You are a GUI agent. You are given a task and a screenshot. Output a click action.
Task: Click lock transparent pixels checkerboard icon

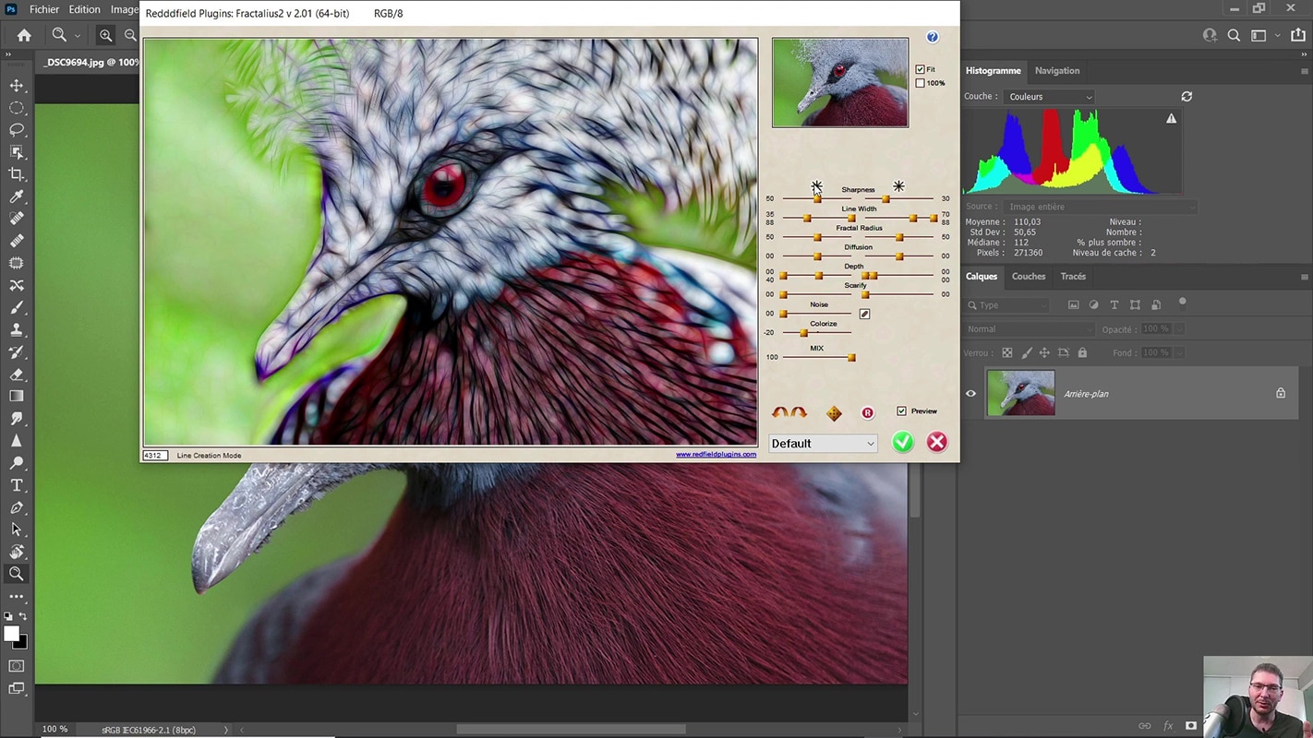pyautogui.click(x=1007, y=352)
